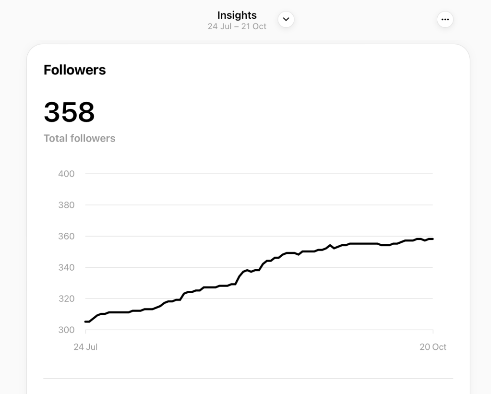Click the right end of the follower line
Screen dimensions: 491x394
432,239
